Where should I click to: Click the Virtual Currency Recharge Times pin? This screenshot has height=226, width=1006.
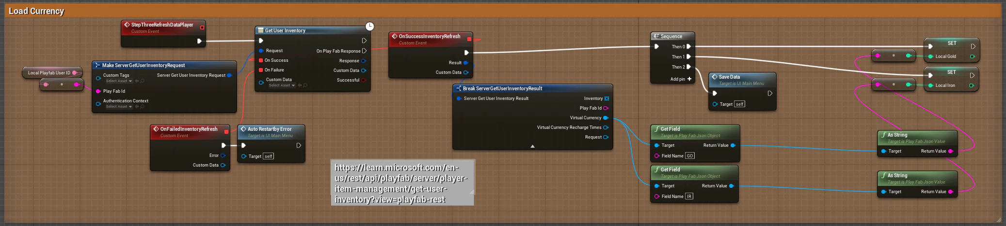click(606, 127)
